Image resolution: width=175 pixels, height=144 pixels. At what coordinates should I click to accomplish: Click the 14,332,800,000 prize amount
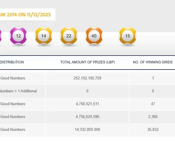click(87, 130)
